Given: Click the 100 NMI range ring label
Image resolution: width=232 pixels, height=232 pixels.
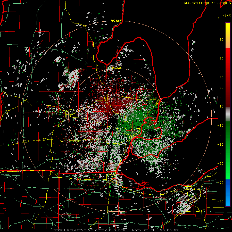Looking at the screenshot, I should (116, 21).
